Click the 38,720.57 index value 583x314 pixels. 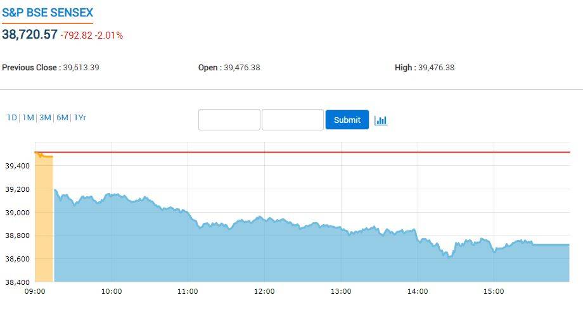pos(30,35)
